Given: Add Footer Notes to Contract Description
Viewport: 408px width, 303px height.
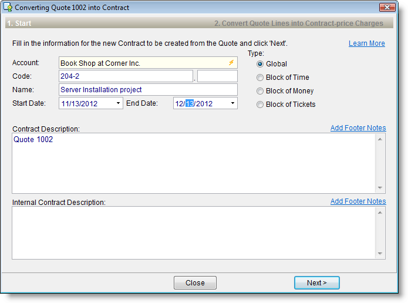Looking at the screenshot, I should 358,128.
